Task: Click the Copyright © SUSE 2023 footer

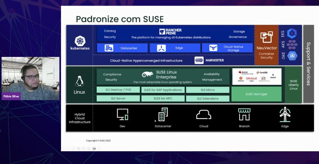Action: point(98,141)
